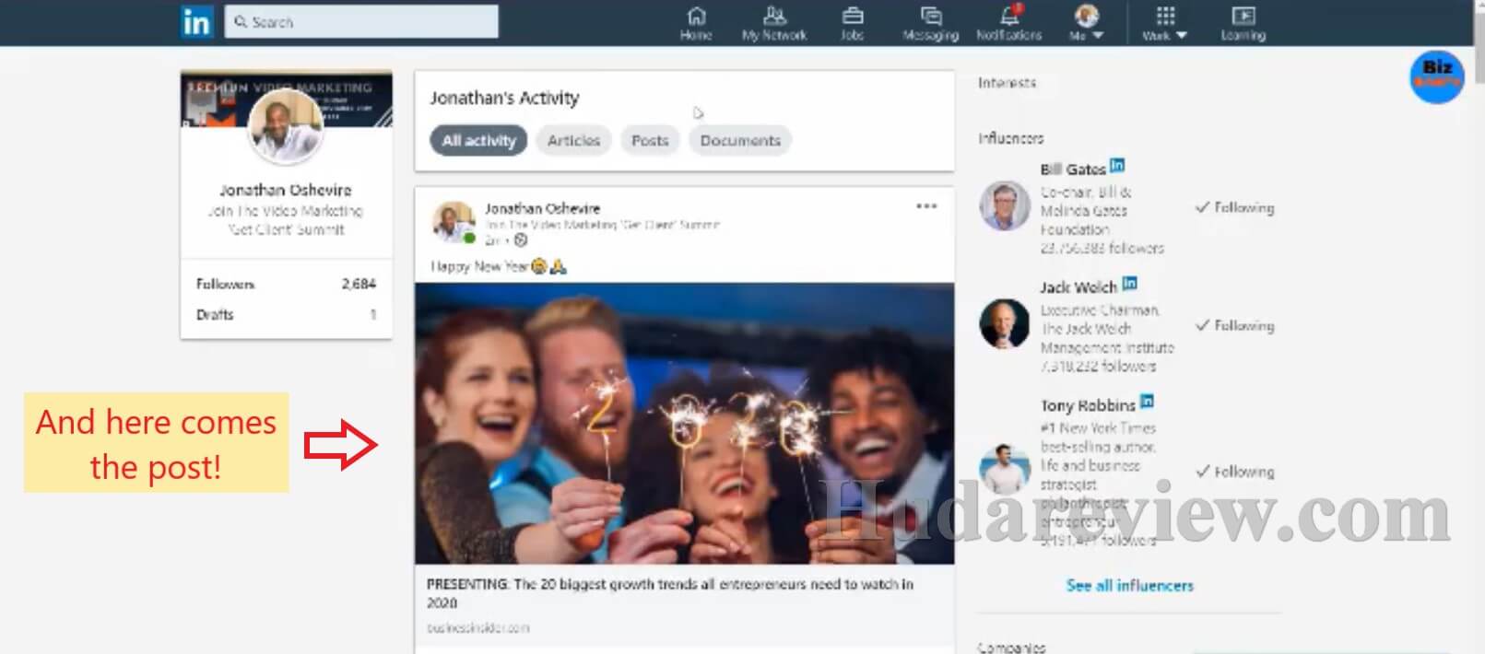
Task: Toggle Following for Tony Robbins
Action: click(x=1234, y=472)
